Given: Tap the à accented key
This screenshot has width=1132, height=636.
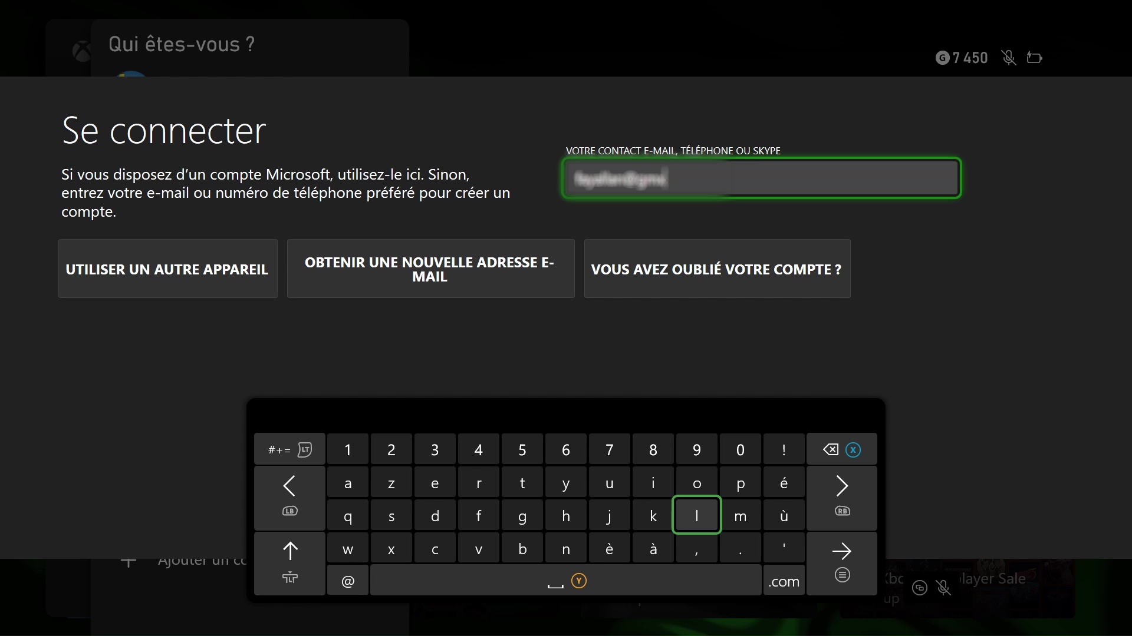Looking at the screenshot, I should [x=653, y=549].
